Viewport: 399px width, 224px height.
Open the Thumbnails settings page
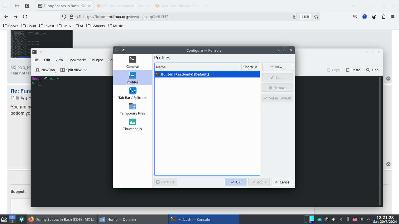click(x=132, y=124)
